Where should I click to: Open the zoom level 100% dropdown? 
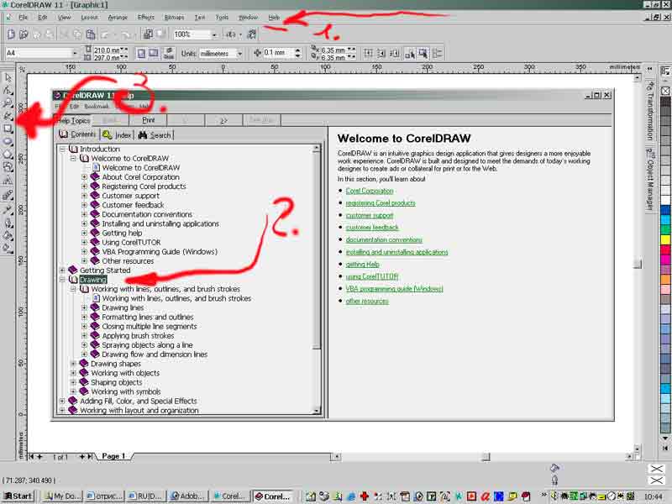[x=214, y=34]
